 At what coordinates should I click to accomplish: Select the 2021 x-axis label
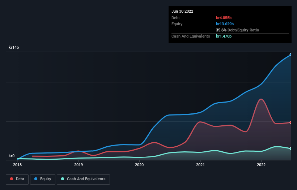[200, 165]
